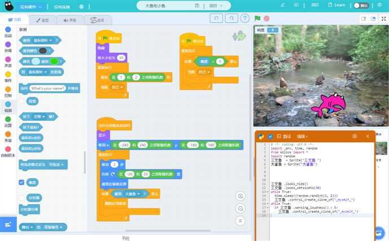
Task: Click the undo arrow button
Action: [x=216, y=18]
